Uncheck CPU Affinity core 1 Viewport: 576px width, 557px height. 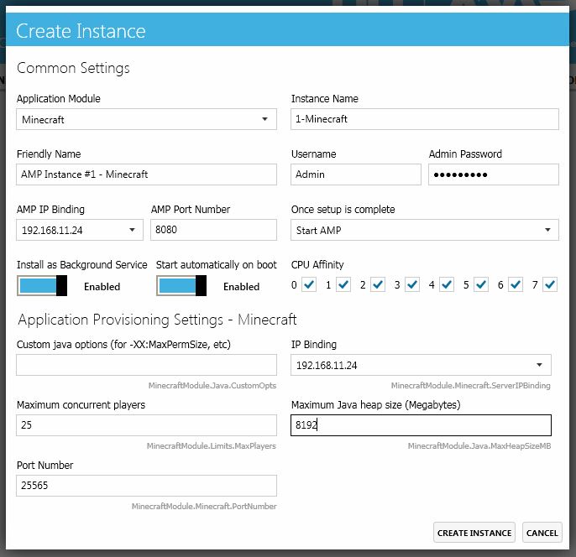(343, 284)
